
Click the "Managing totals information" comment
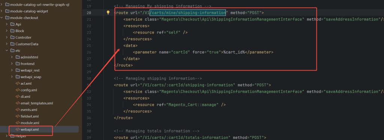156,131
